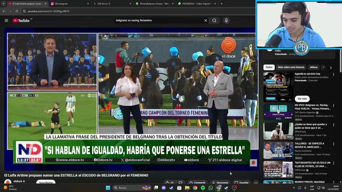The image size is (342, 192).
Task: Open the eldoce channel avatar
Action: coord(8,182)
